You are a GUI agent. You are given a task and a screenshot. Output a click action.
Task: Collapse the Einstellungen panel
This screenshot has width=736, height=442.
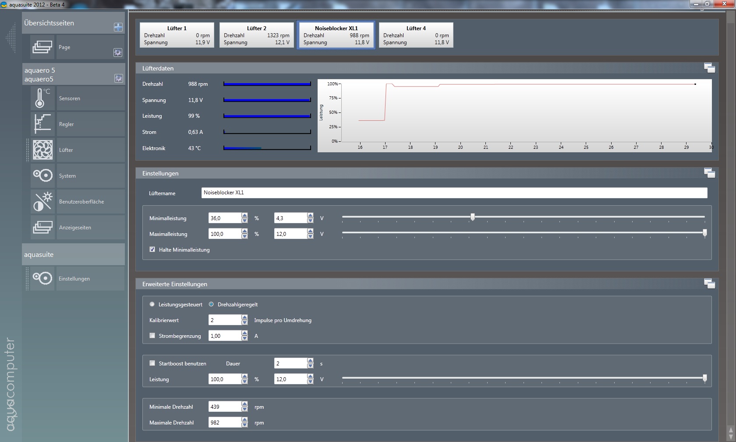[x=709, y=173]
